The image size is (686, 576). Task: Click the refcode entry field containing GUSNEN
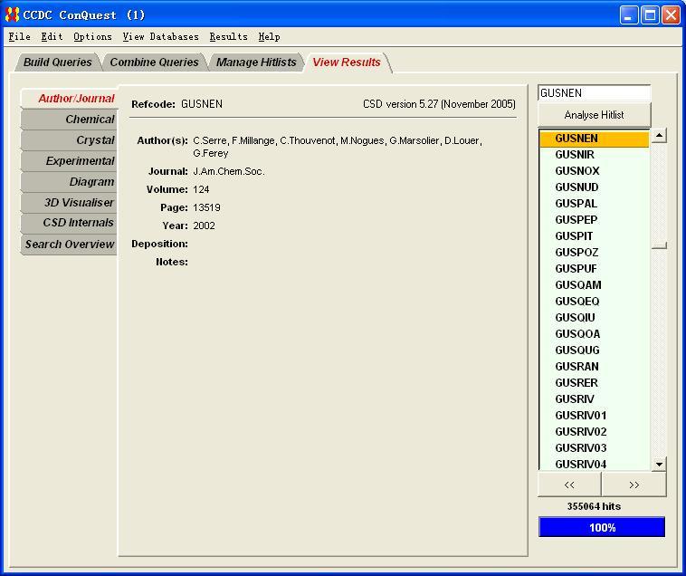click(x=594, y=93)
